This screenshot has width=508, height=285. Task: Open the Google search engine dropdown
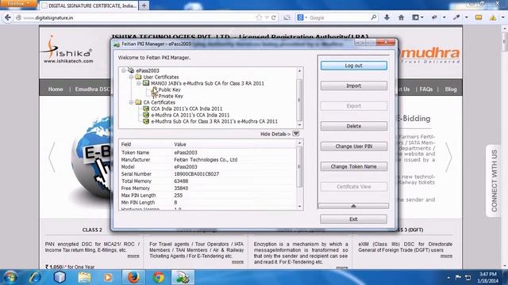click(302, 17)
